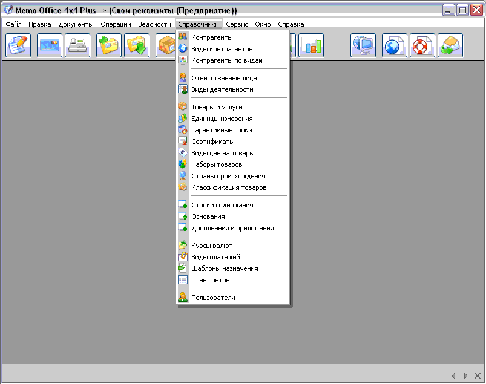Open the Ведомости menu
This screenshot has height=384, width=486.
coord(154,24)
